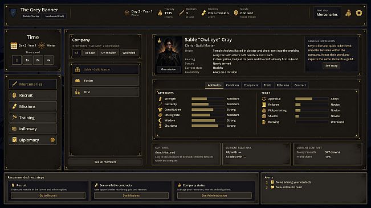Screen dimensions: 371x208
Task: Click the Pickpocketing skill icon
Action: [x=264, y=110]
